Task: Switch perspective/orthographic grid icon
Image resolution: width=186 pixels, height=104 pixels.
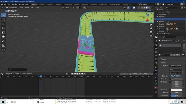Action: point(151,36)
